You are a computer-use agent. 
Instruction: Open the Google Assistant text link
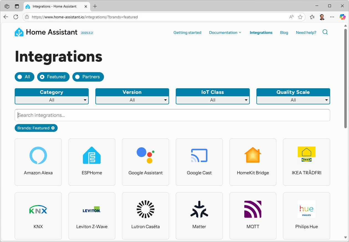(146, 173)
